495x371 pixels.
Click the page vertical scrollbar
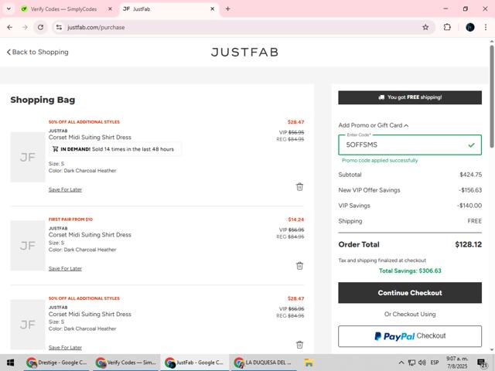click(492, 96)
